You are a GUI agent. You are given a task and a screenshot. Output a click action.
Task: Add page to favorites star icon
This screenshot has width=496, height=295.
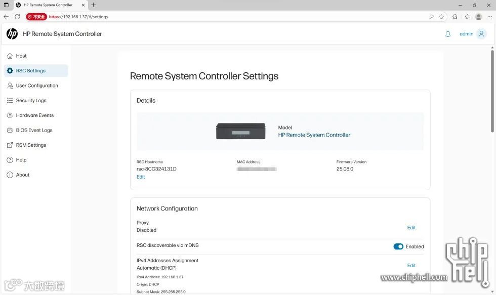tap(441, 17)
